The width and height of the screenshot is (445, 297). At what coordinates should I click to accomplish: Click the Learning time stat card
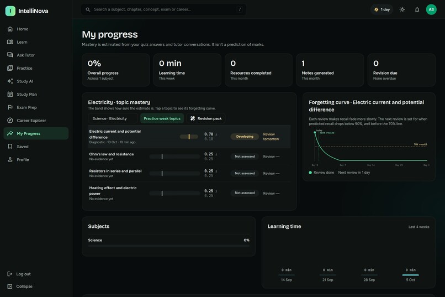tap(187, 70)
